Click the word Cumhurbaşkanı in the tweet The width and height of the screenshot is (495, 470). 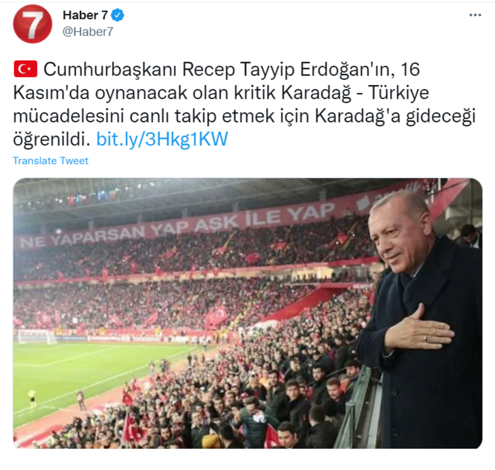[x=110, y=70]
